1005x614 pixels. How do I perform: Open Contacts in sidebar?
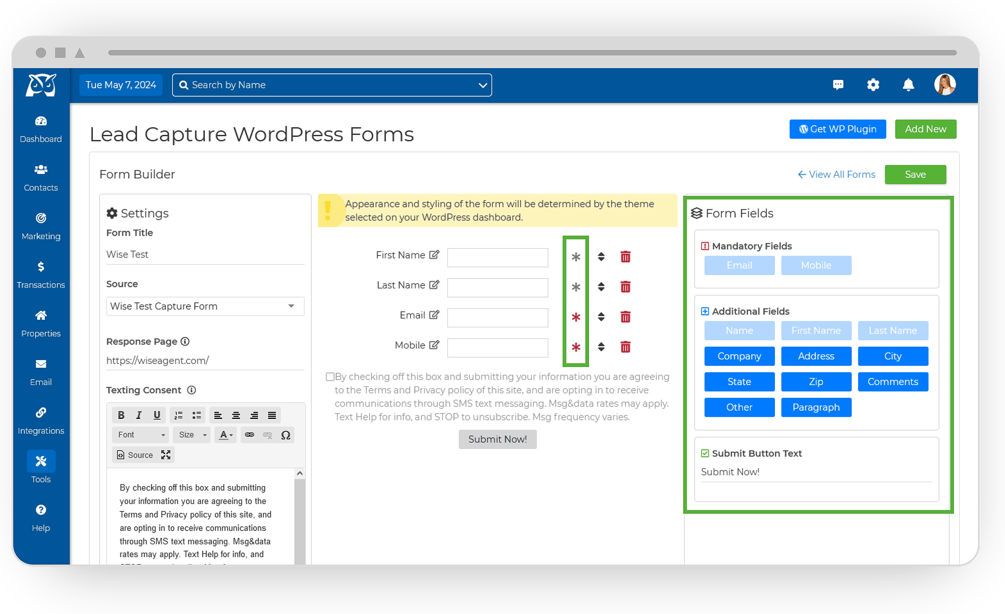(41, 178)
